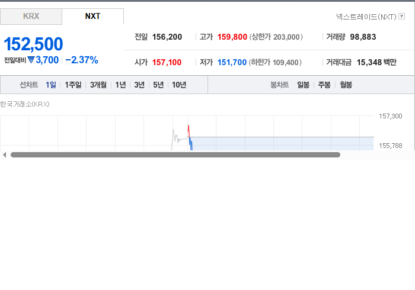Open the 월봉 candlestick chart

[346, 85]
